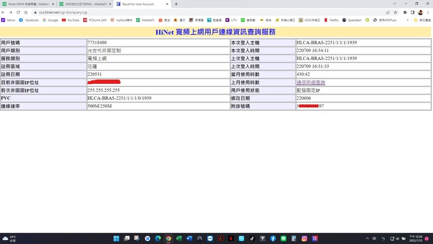Click the 通信明細查詢 link
This screenshot has width=433, height=244.
coord(311,82)
